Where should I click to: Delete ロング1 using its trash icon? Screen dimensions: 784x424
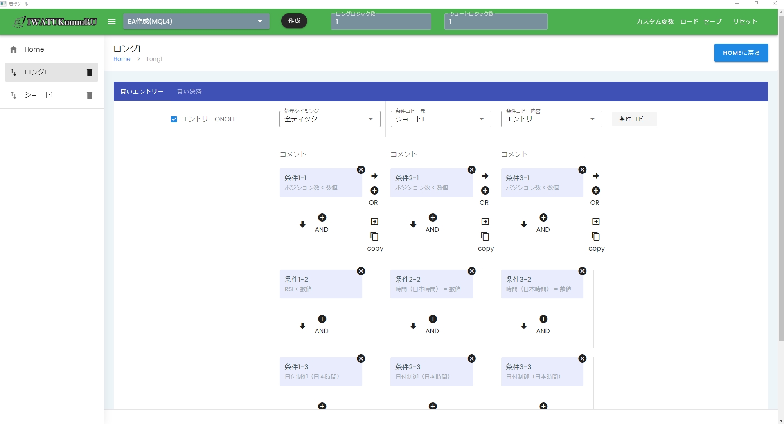point(90,72)
